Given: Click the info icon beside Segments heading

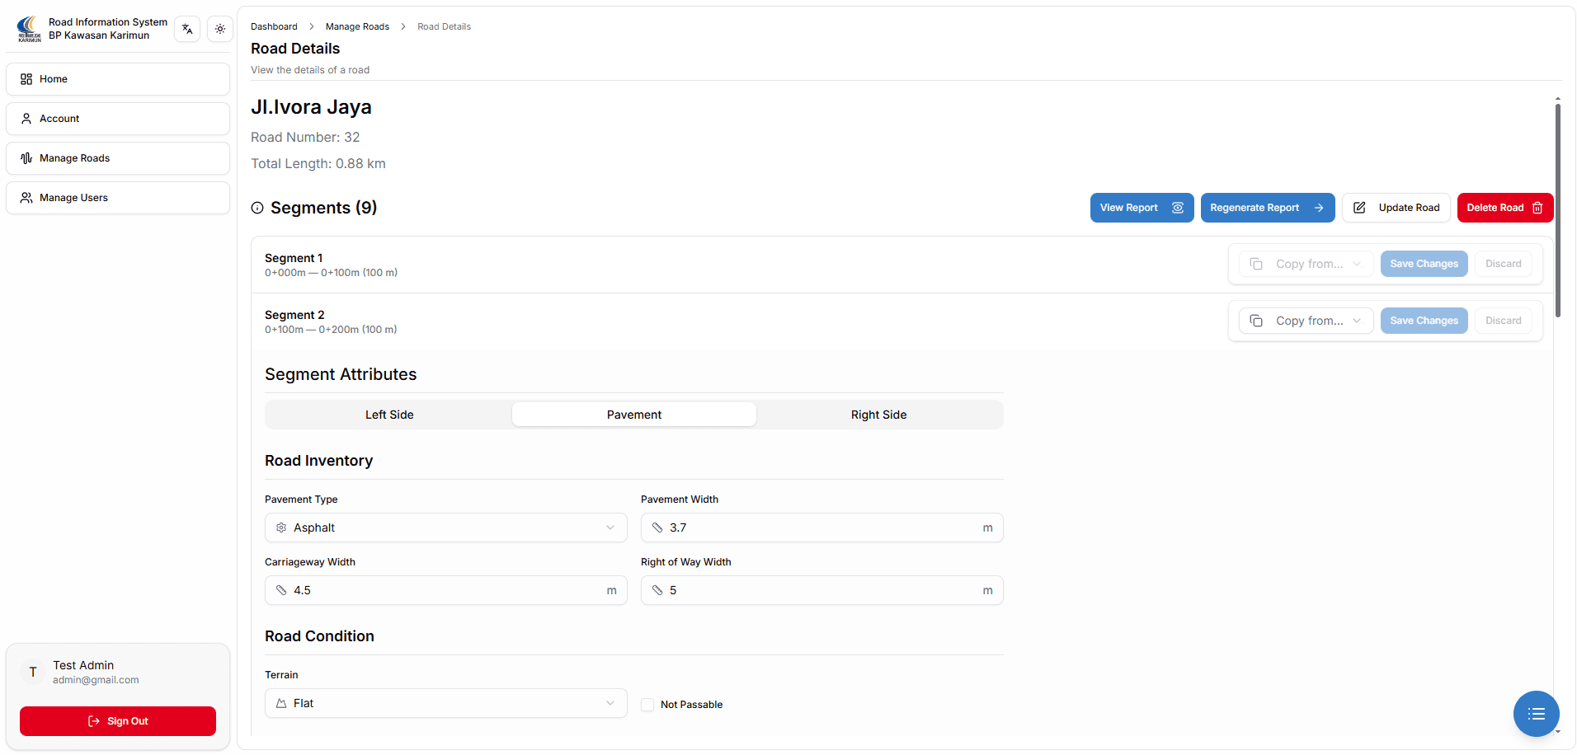Looking at the screenshot, I should click(x=257, y=209).
